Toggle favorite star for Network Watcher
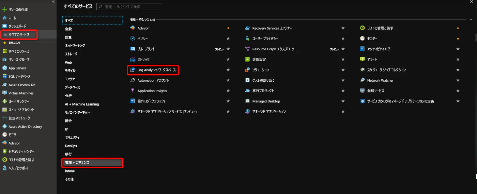The height and width of the screenshot is (194, 477). pos(458,80)
